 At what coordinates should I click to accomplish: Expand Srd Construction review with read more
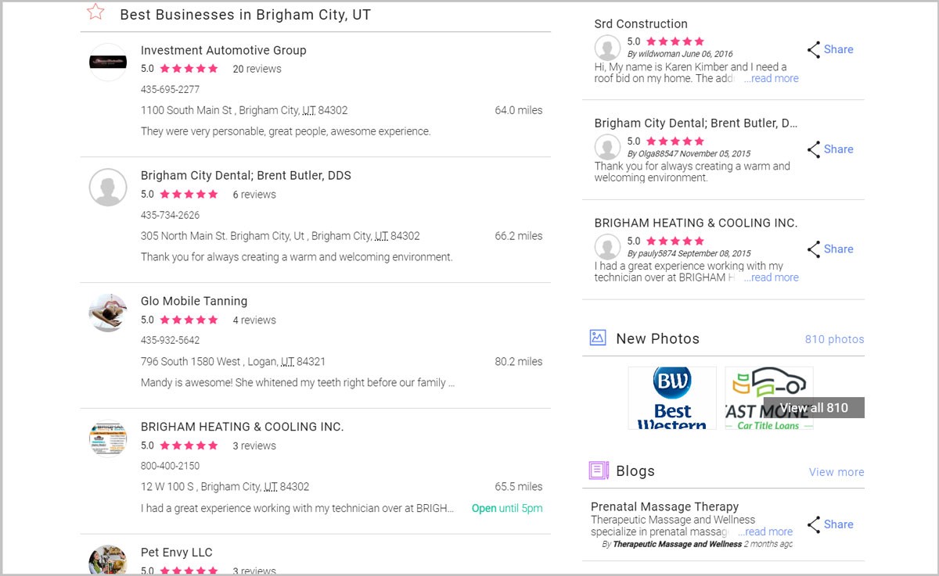(771, 78)
